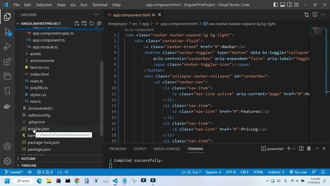Switch to the OUTPUT tab
Viewport: 330px width, 186px height.
click(x=140, y=149)
